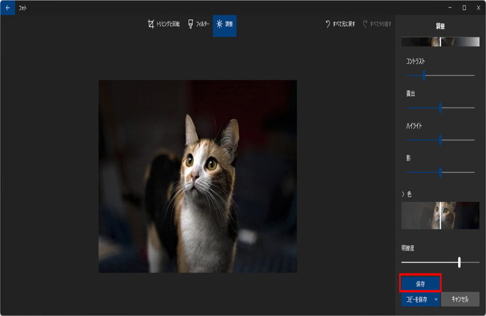Click the back arrow icon
The width and height of the screenshot is (486, 316).
click(7, 8)
